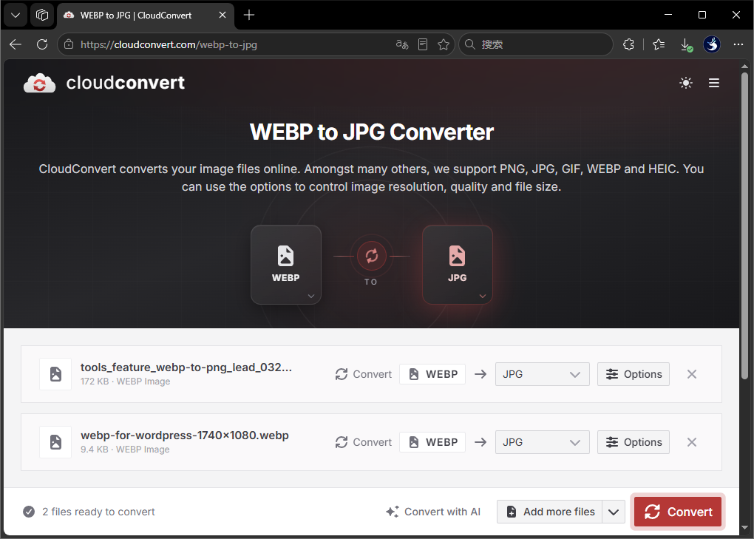Click Convert with AI link

[432, 512]
